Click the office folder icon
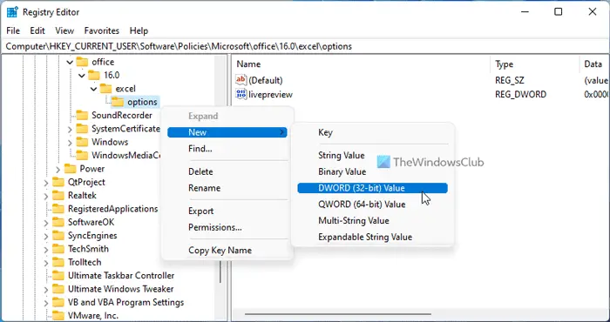Image resolution: width=610 pixels, height=322 pixels. (x=82, y=62)
